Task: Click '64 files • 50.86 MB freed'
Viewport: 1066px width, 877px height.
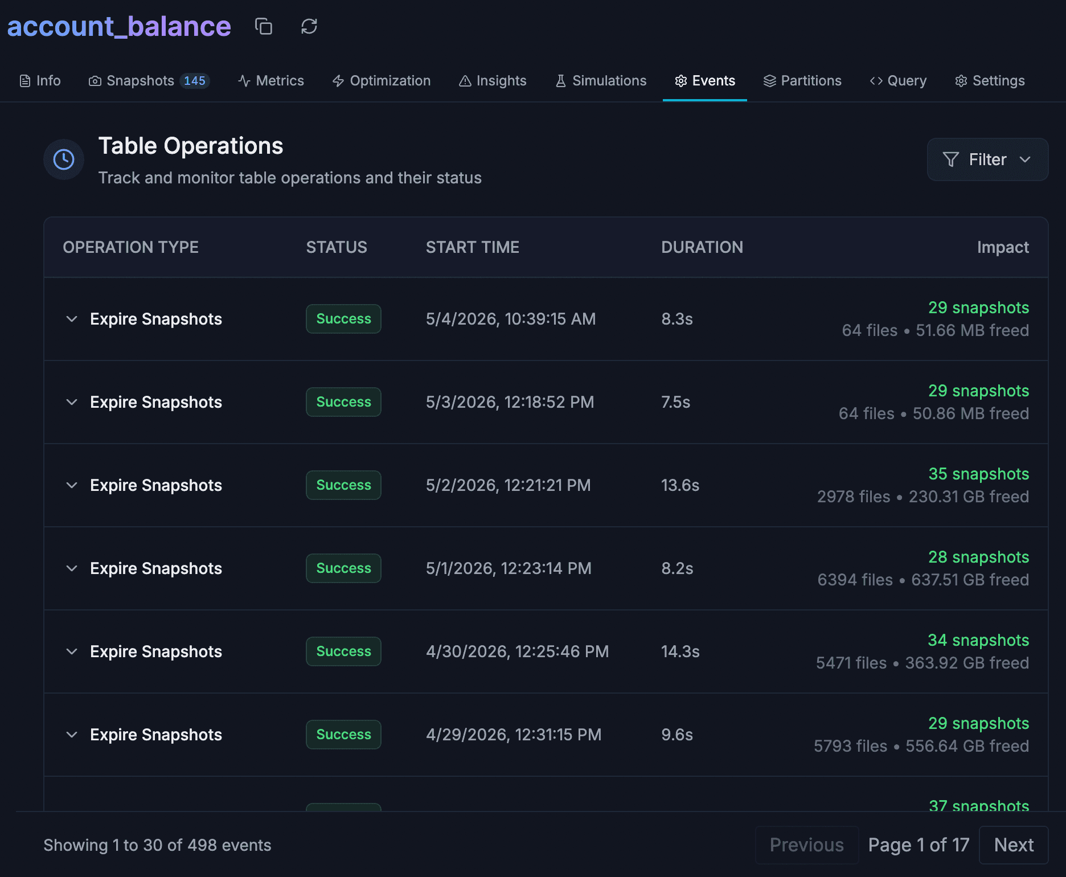Action: (933, 413)
